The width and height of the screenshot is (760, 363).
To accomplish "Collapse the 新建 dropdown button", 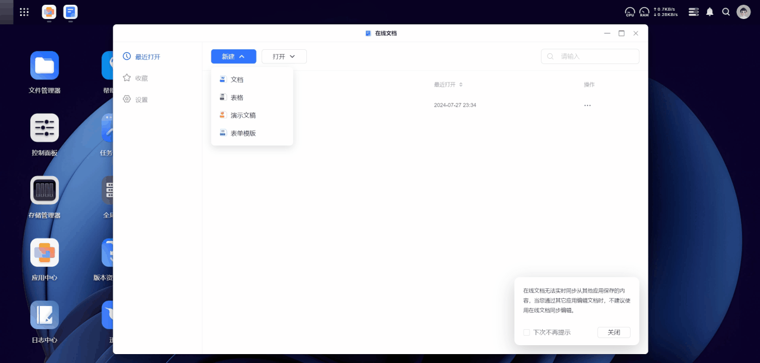I will (233, 56).
